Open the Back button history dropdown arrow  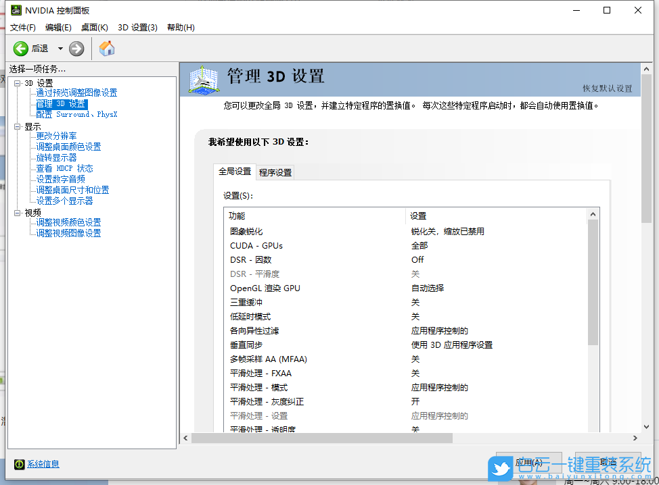[x=60, y=48]
